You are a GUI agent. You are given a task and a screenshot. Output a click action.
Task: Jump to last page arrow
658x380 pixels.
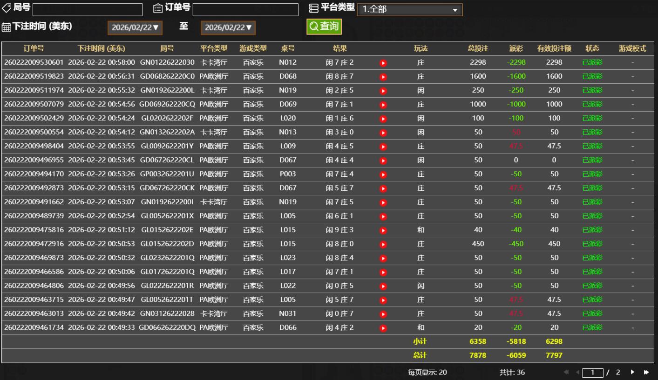point(646,372)
